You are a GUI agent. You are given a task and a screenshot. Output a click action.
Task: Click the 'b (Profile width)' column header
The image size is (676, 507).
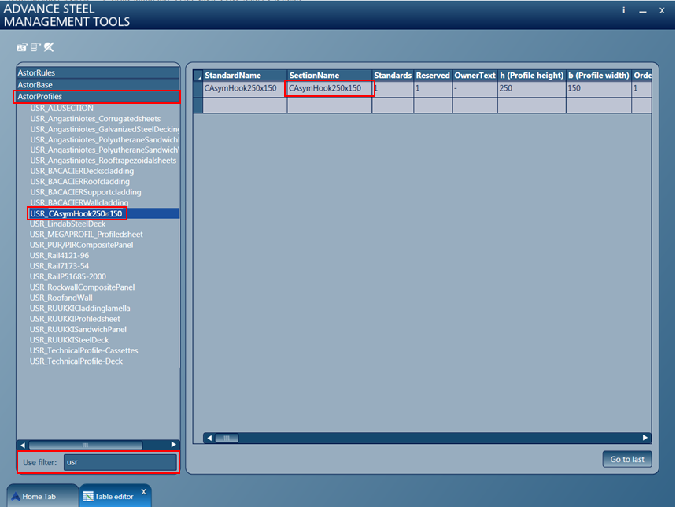pyautogui.click(x=598, y=75)
